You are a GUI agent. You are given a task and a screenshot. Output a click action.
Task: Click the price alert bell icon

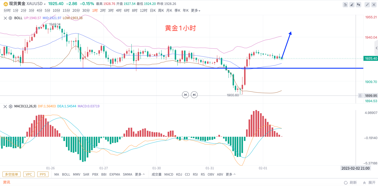coord(360,96)
